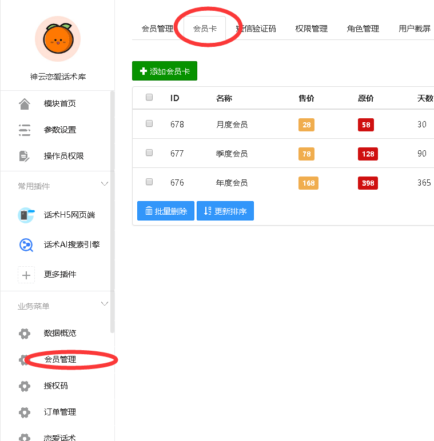This screenshot has width=434, height=441.
Task: Check the row 676 年度会员 checkbox
Action: (x=149, y=182)
